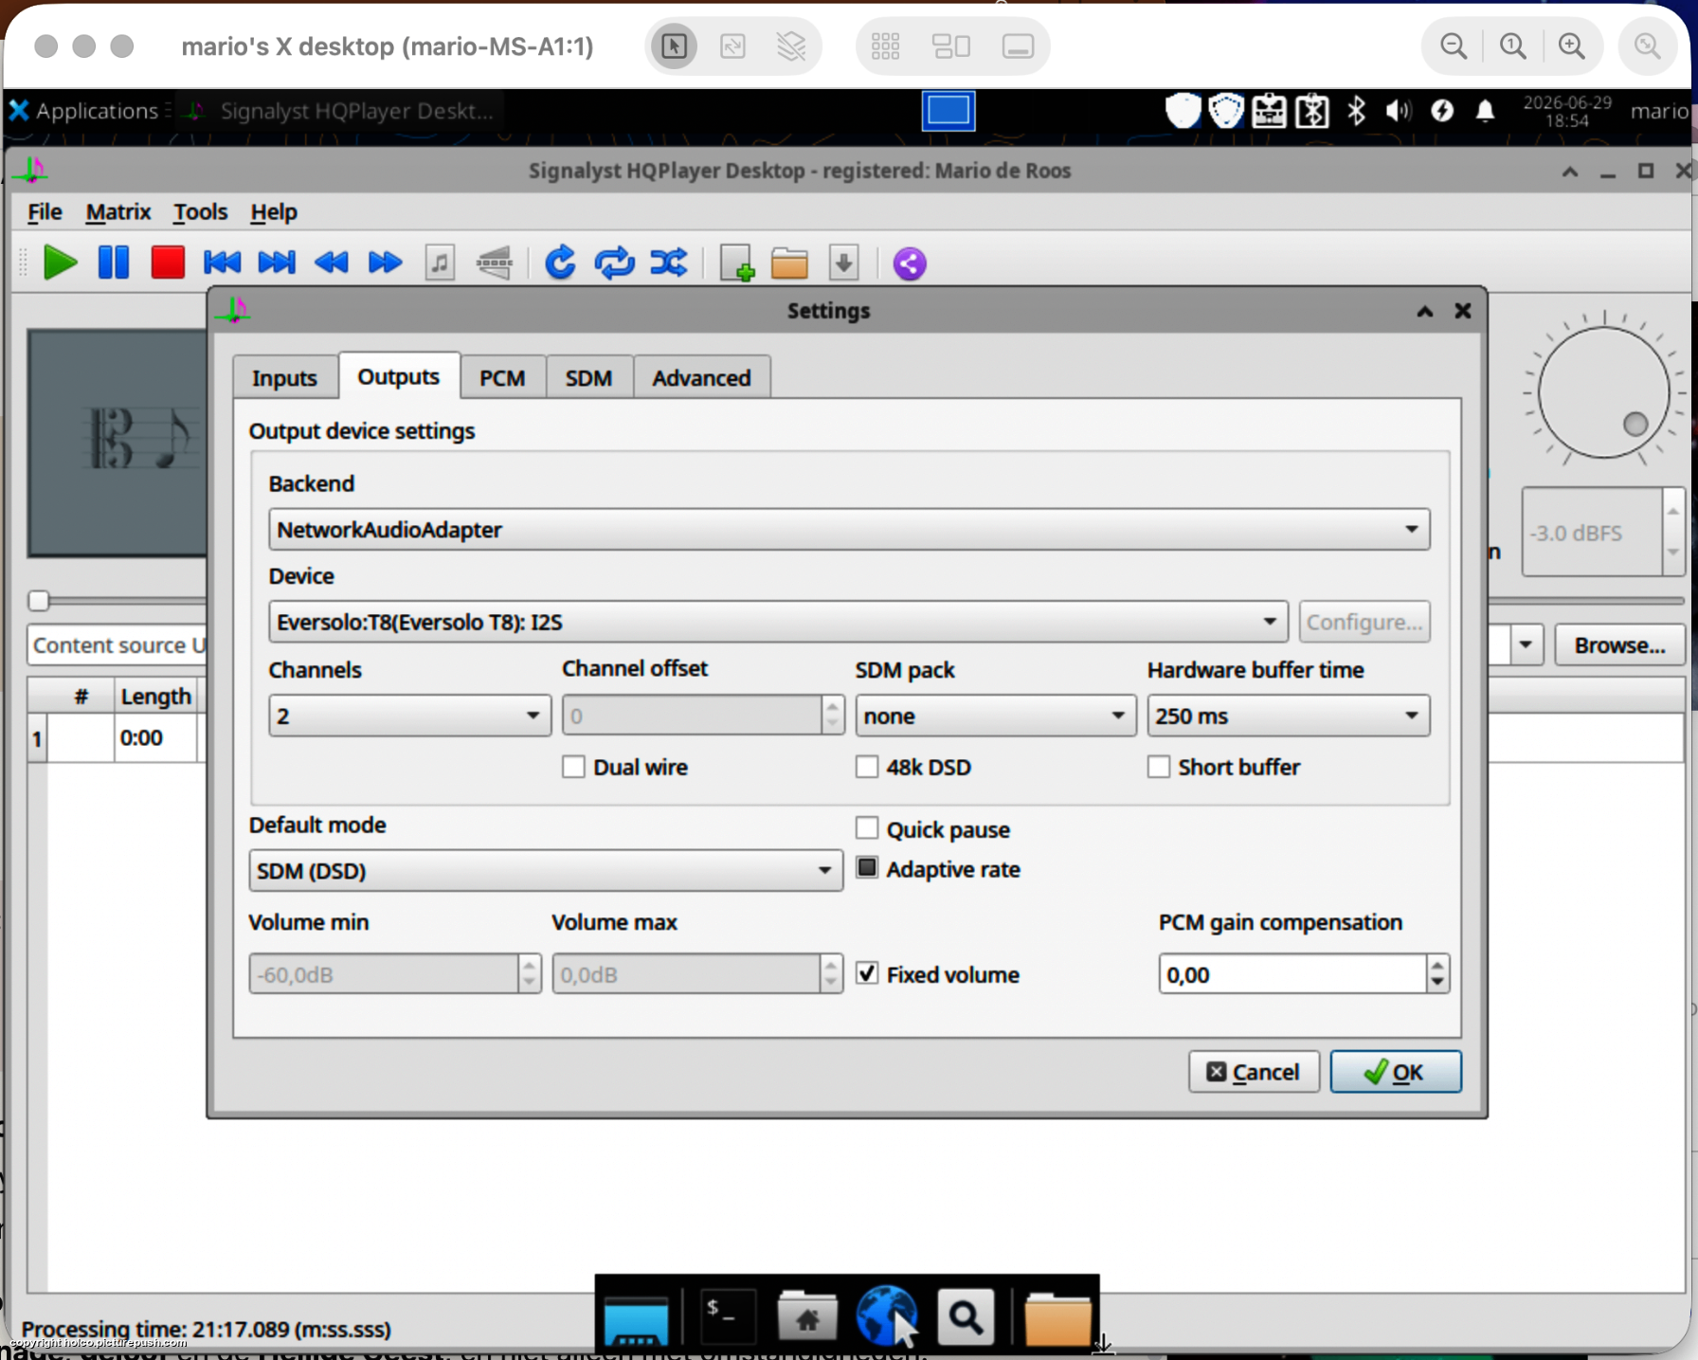
Task: Expand the Device Eversolo T8 dropdown
Action: click(778, 622)
